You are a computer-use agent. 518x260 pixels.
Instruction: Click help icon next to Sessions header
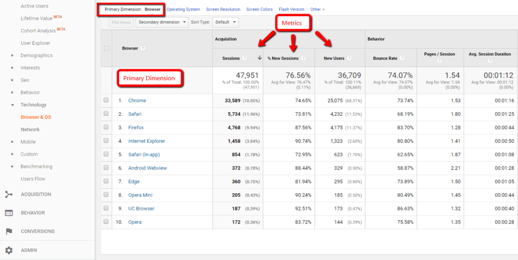click(245, 59)
